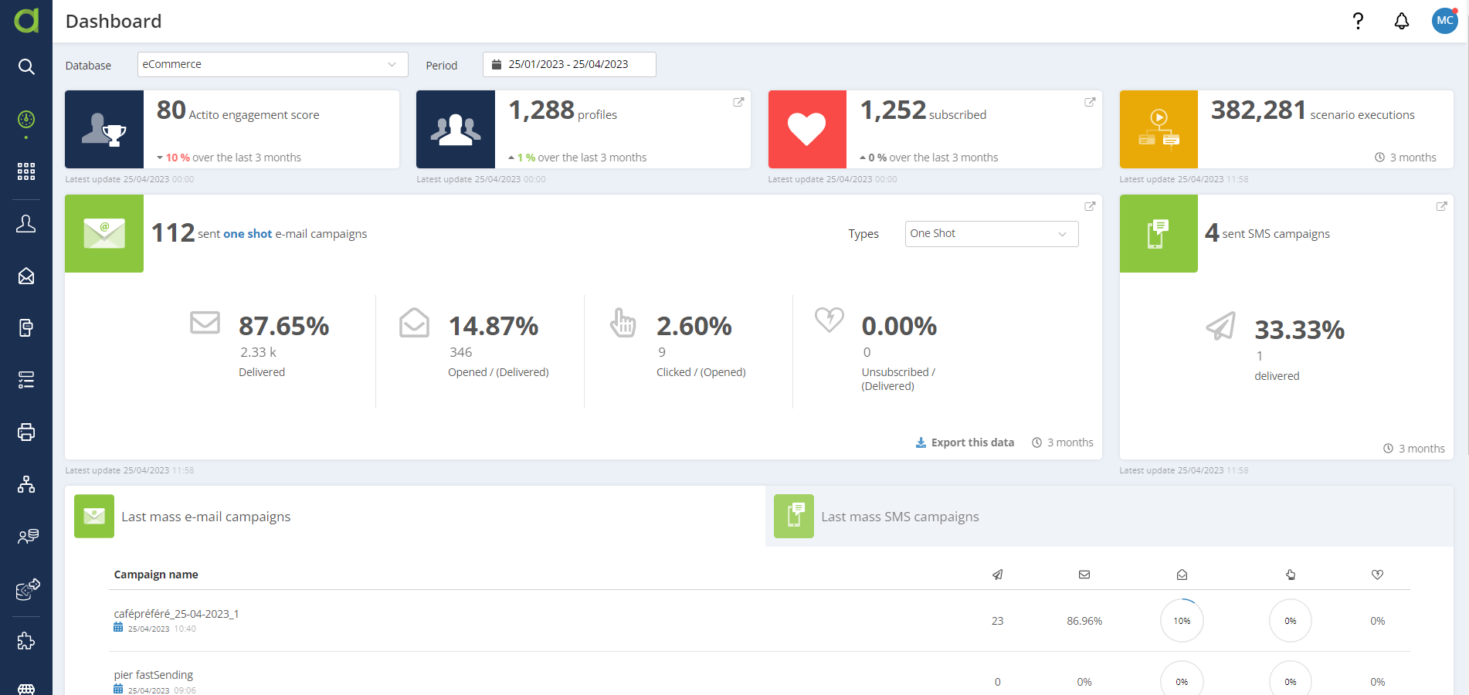
Task: Click the Actito logo in sidebar
Action: point(26,20)
